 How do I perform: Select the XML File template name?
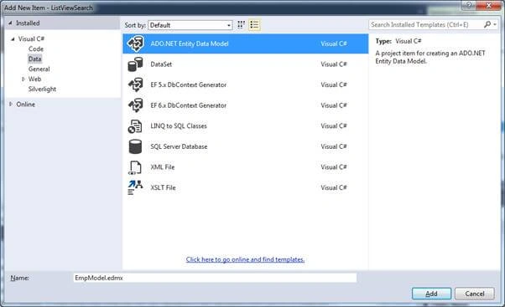[x=163, y=167]
